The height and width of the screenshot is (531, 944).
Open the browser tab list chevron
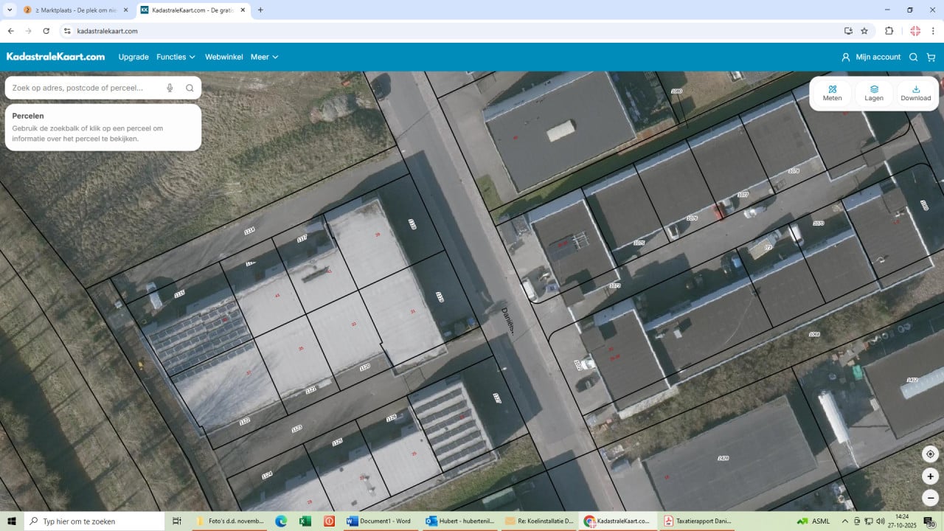pos(10,10)
